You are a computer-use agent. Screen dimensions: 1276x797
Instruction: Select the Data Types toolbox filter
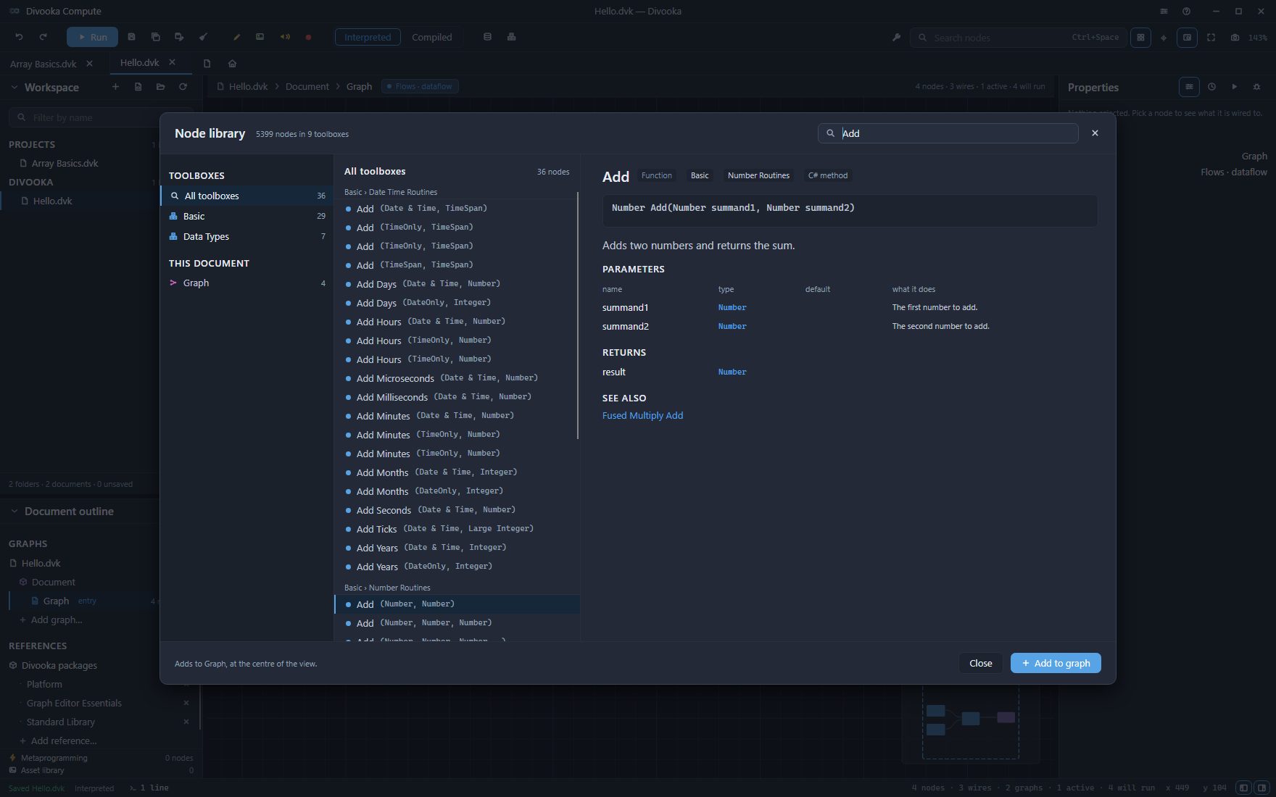coord(246,236)
